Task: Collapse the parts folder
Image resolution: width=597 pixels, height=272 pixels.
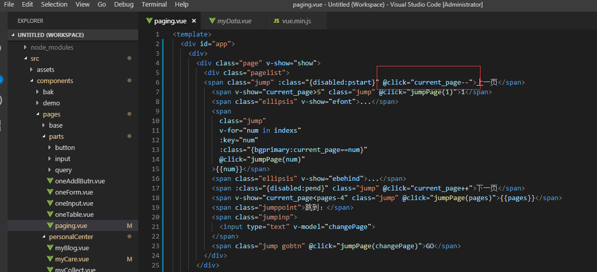Action: click(44, 136)
